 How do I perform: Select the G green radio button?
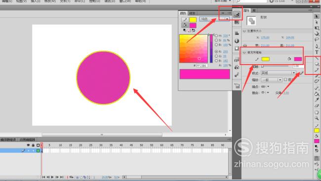click(216, 56)
